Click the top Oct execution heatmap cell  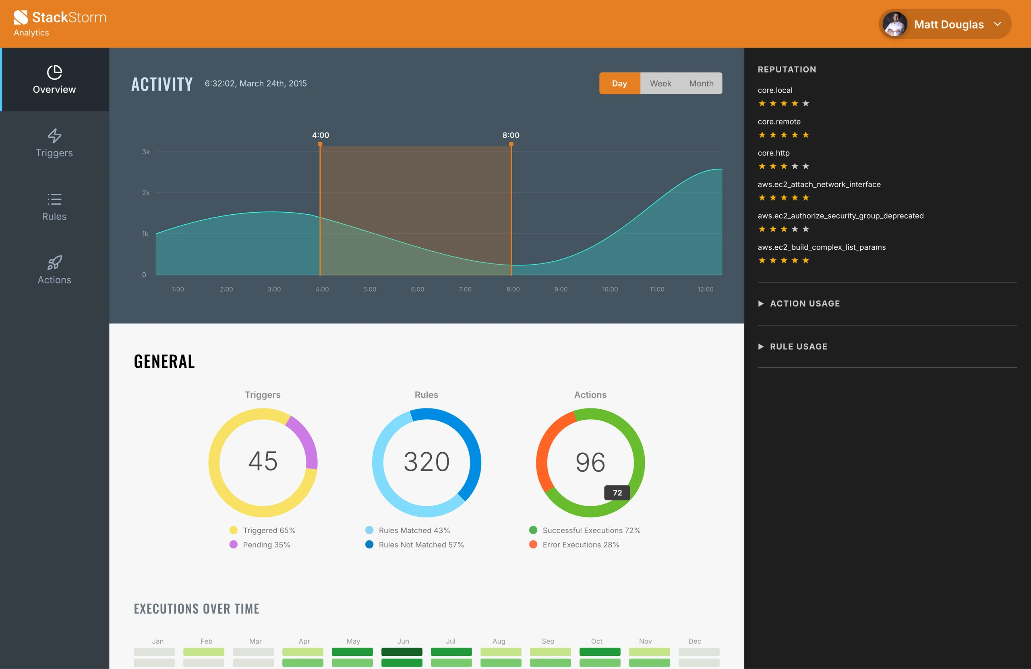click(600, 652)
